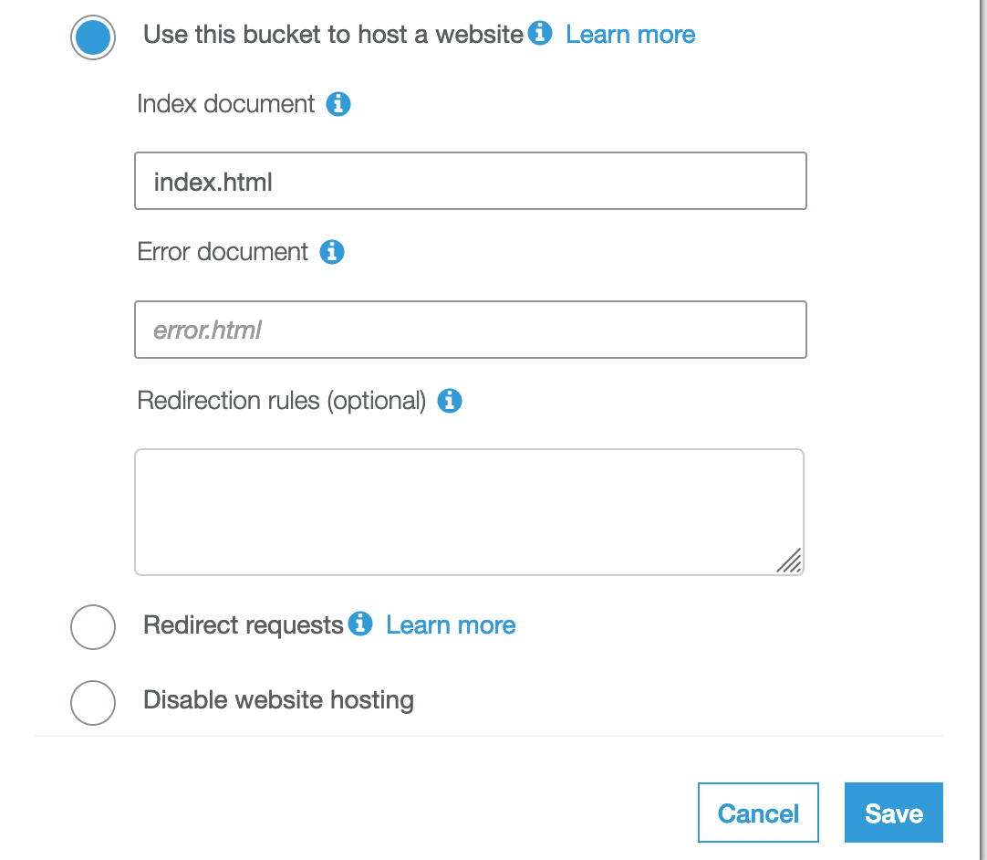Click the Index document info icon
This screenshot has width=987, height=860.
(338, 104)
